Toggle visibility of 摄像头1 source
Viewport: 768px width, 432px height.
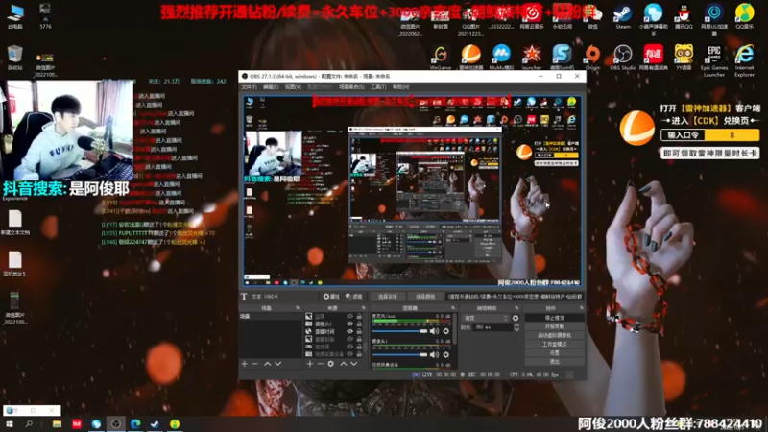pyautogui.click(x=349, y=324)
